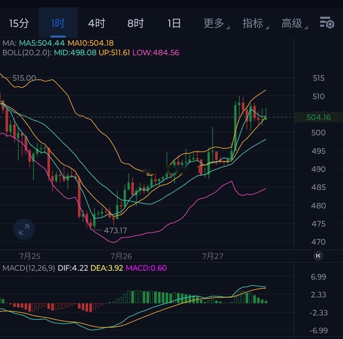Switch to the 1日 timeframe tab
The height and width of the screenshot is (339, 343).
pyautogui.click(x=174, y=23)
